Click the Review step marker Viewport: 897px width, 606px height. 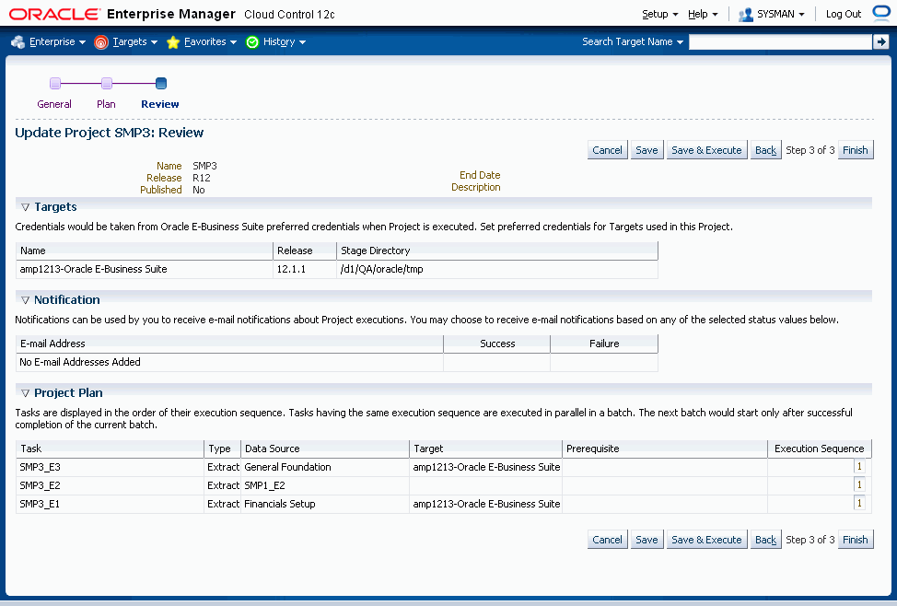161,84
